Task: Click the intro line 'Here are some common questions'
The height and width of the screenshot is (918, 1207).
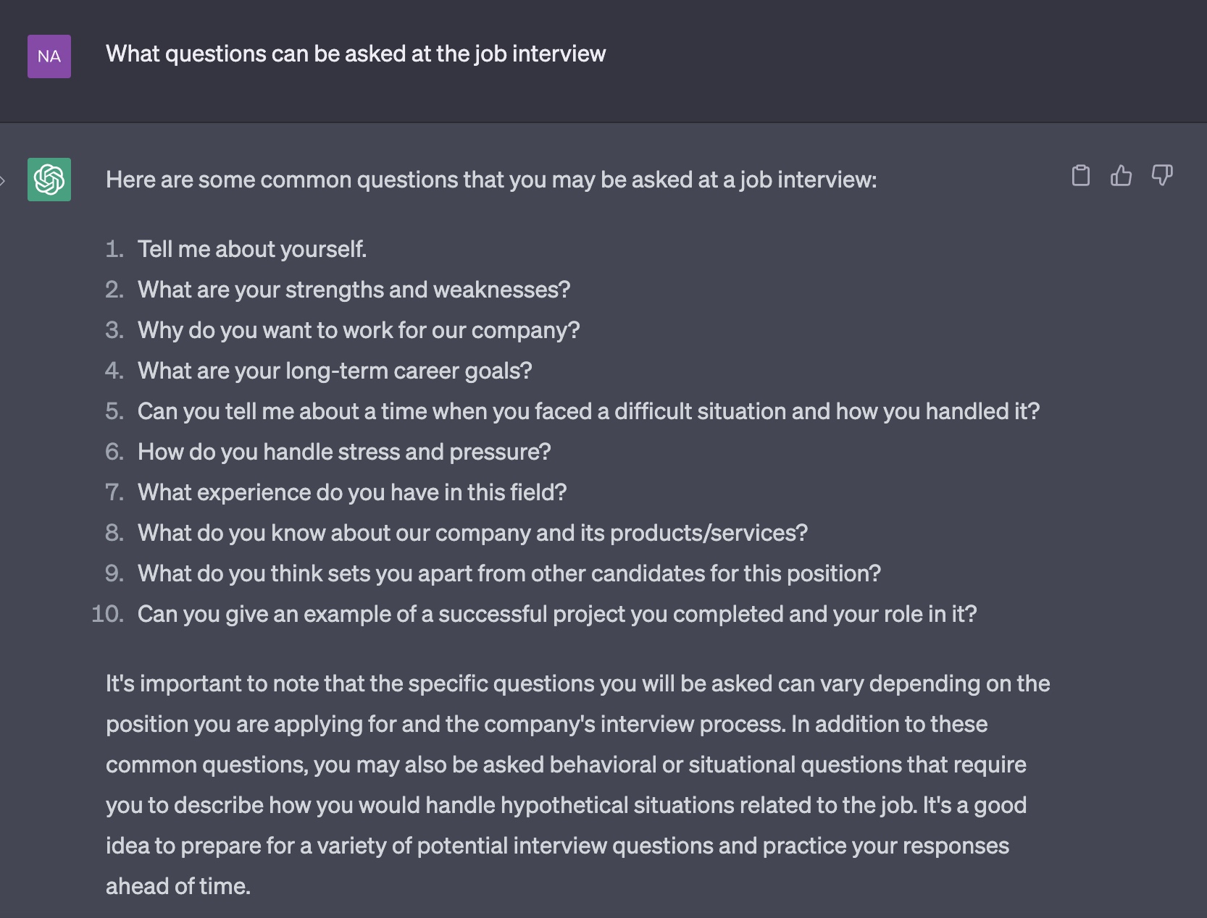Action: click(491, 180)
